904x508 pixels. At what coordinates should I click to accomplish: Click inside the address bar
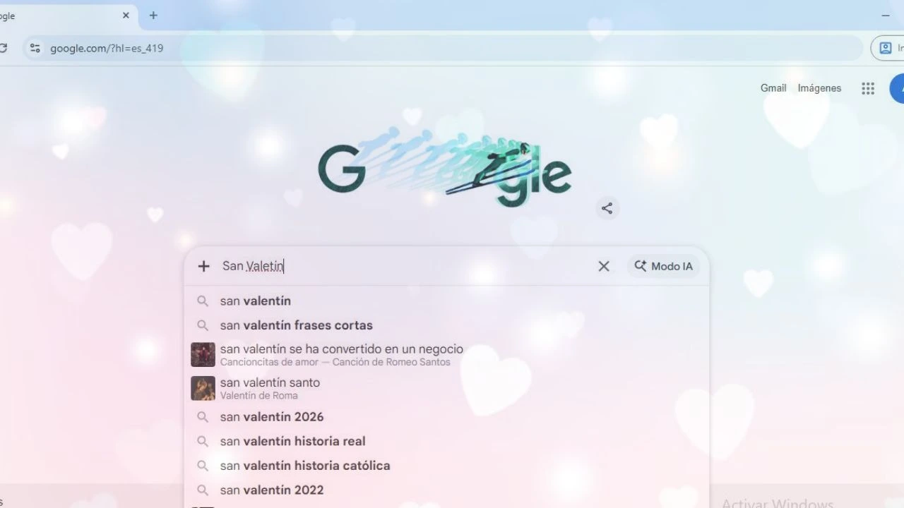(282, 48)
